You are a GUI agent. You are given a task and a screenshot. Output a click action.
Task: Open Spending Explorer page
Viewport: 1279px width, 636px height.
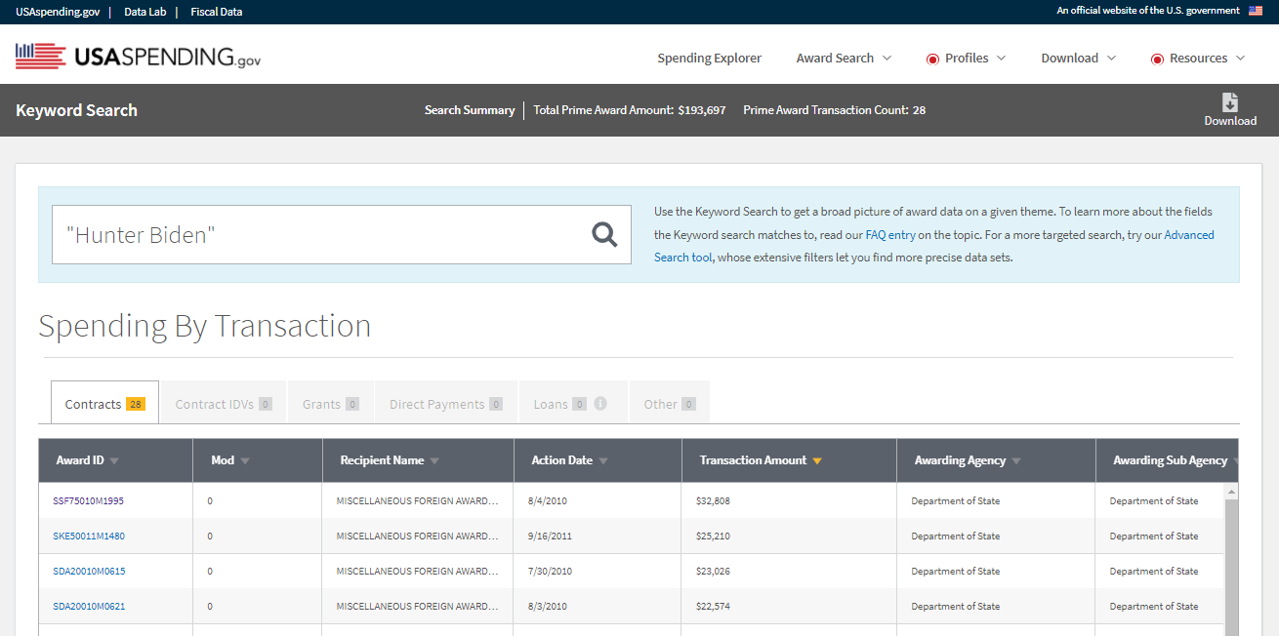pos(709,59)
